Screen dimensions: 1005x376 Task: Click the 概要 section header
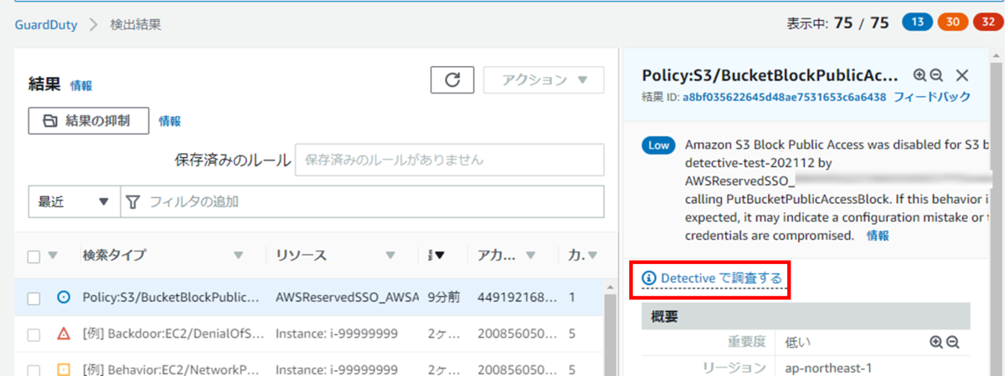pyautogui.click(x=806, y=316)
